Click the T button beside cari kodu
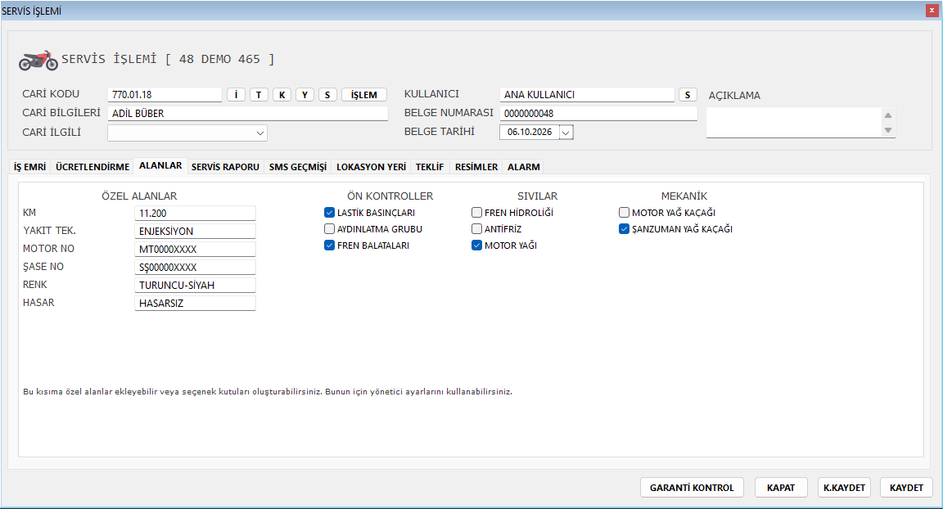 click(x=259, y=94)
